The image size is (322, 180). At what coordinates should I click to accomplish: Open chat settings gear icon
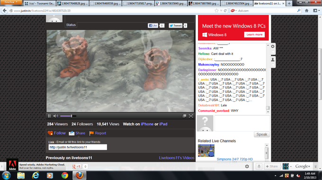273,46
